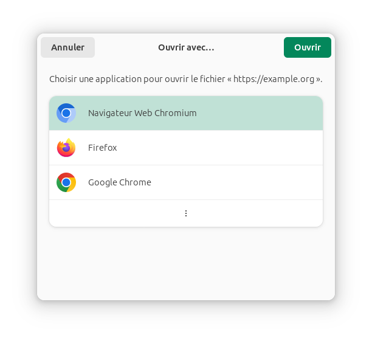
Task: Click the multicolor Google Chrome icon
Action: (x=66, y=182)
